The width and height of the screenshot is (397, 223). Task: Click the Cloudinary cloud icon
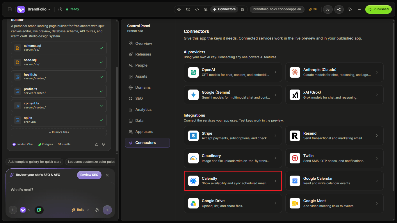click(193, 158)
